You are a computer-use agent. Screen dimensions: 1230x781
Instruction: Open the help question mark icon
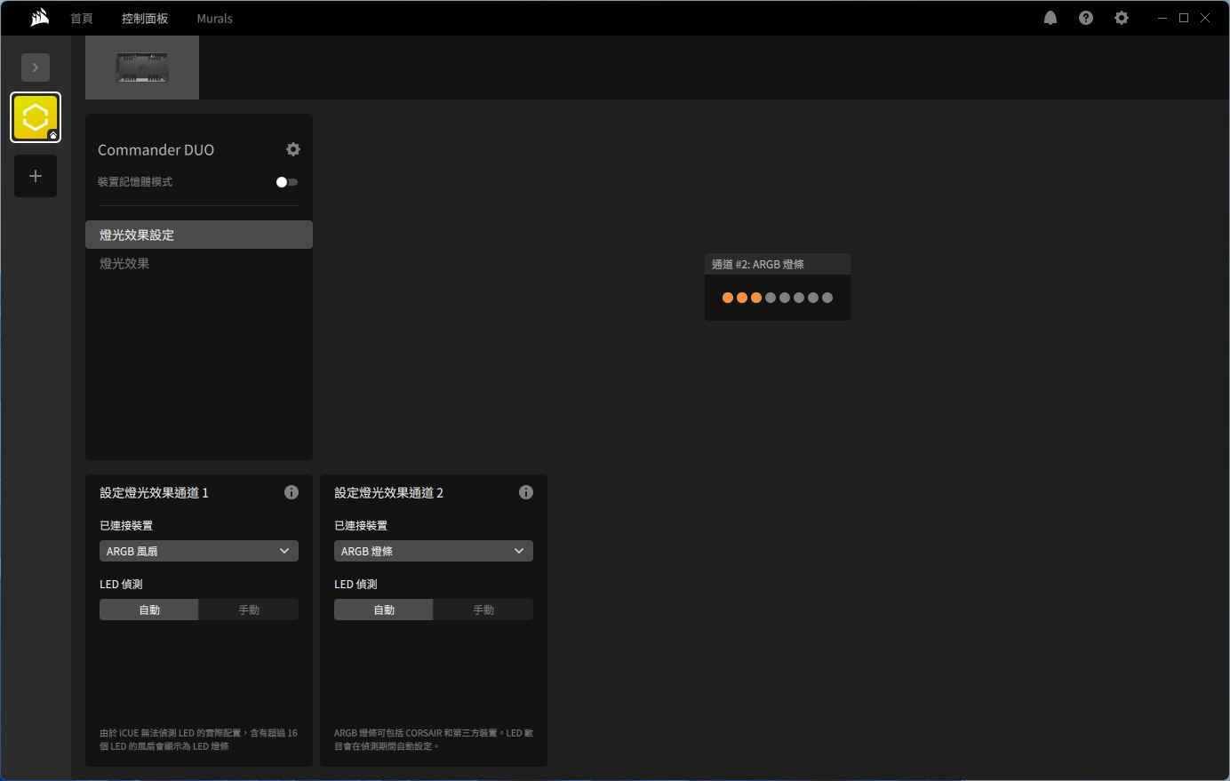[x=1086, y=18]
